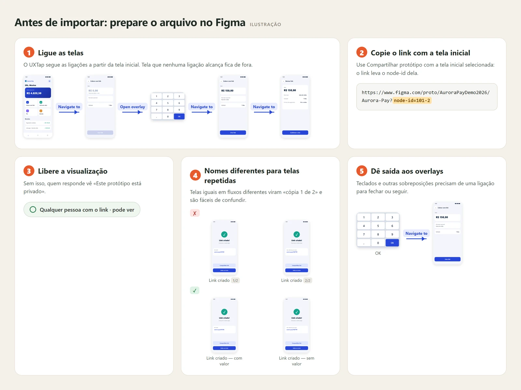The width and height of the screenshot is (521, 390).
Task: Tap key 9 on the 'Dê saída aos overlays' keypad
Action: (x=392, y=234)
